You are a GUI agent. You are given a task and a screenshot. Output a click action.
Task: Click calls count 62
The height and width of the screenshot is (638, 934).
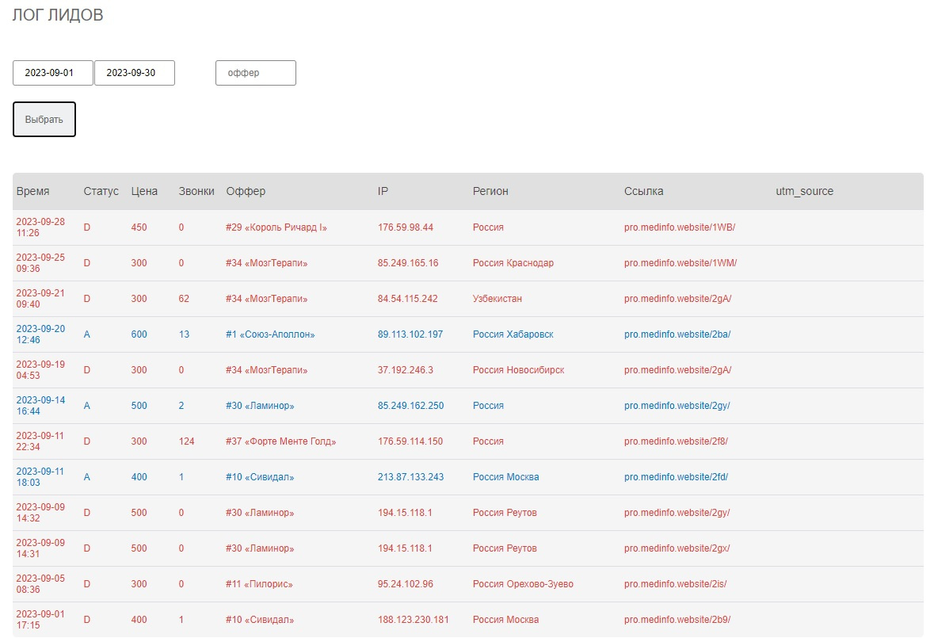(184, 299)
